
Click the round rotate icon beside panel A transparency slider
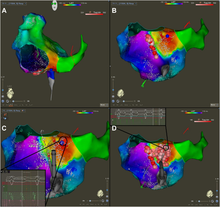[x=8, y=101]
